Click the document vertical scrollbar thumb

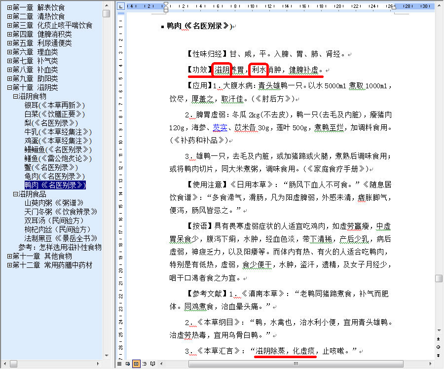point(439,278)
